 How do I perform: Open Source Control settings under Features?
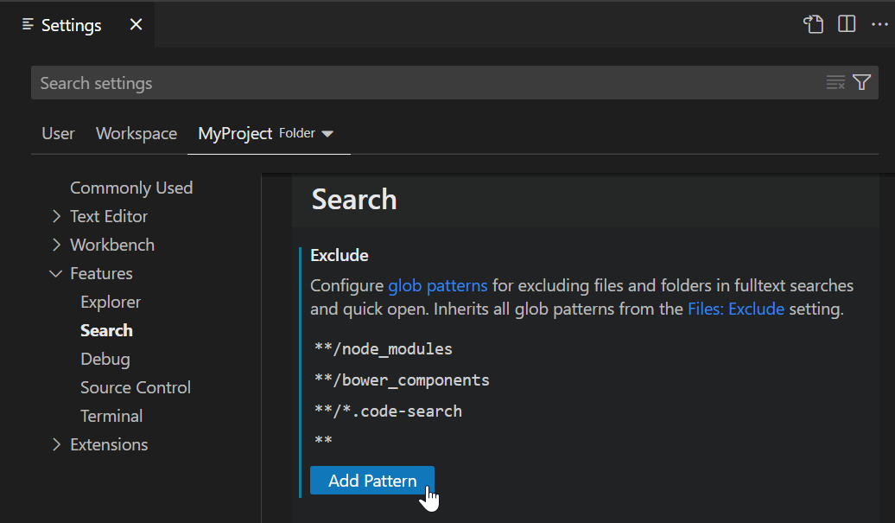[x=136, y=387]
